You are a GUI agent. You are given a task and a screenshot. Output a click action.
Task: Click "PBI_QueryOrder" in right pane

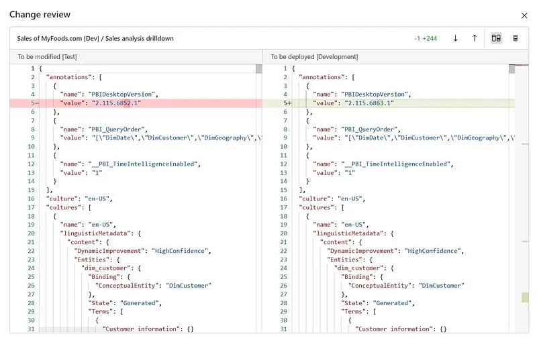tap(369, 129)
